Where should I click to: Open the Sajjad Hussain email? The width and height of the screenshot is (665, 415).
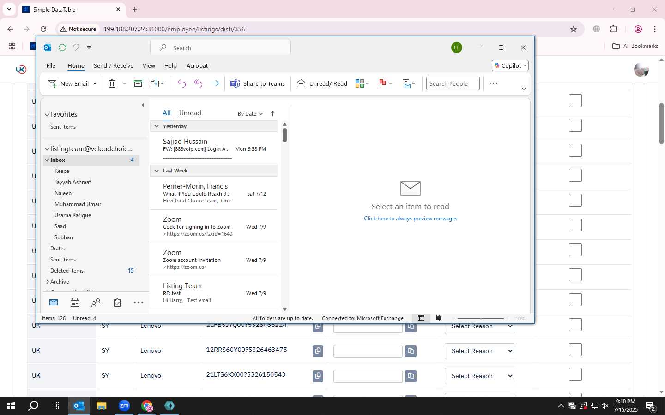214,148
